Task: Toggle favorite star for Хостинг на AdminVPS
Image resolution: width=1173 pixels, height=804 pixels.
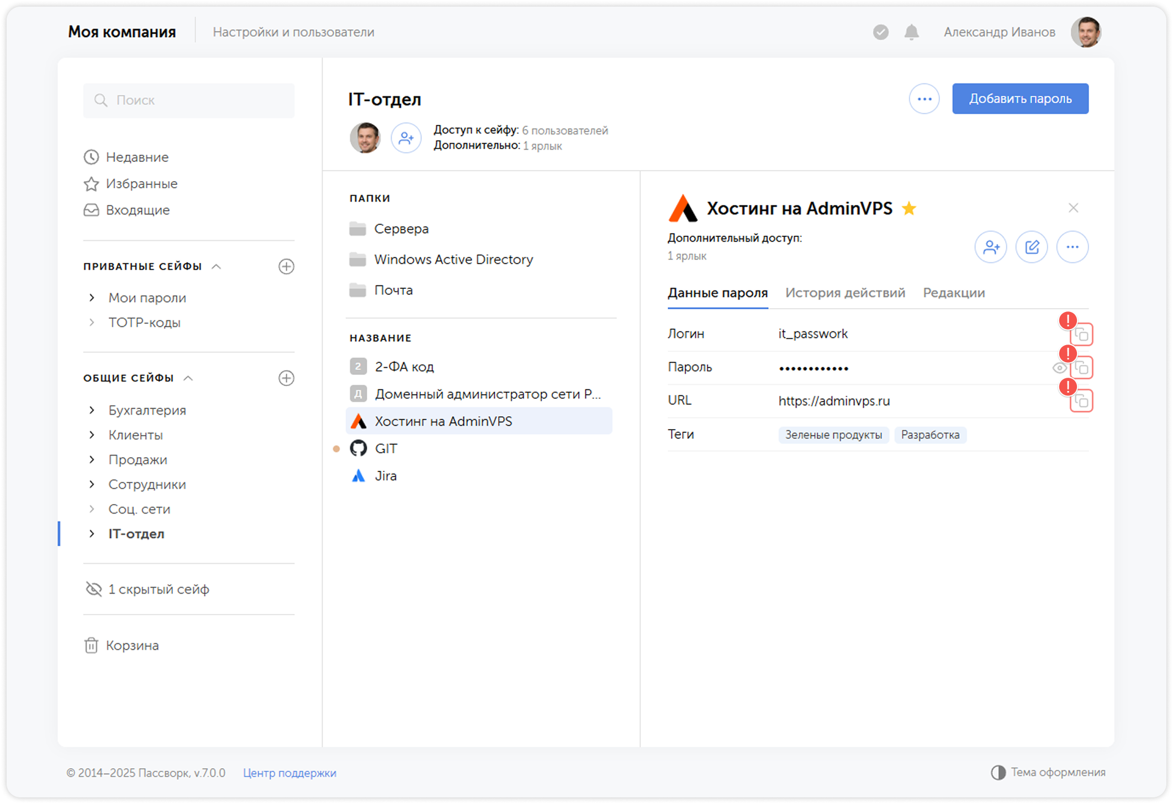Action: (x=908, y=208)
